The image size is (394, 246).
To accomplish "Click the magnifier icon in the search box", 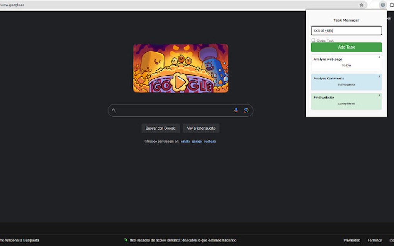I will [114, 110].
